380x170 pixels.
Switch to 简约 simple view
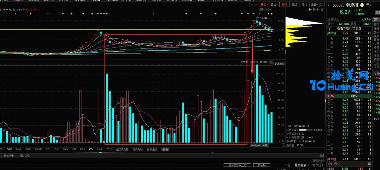click(305, 4)
